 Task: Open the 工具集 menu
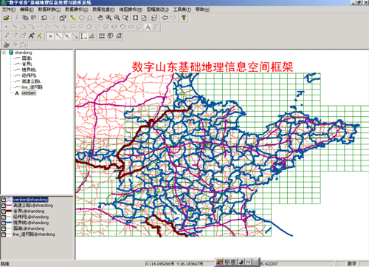point(182,10)
